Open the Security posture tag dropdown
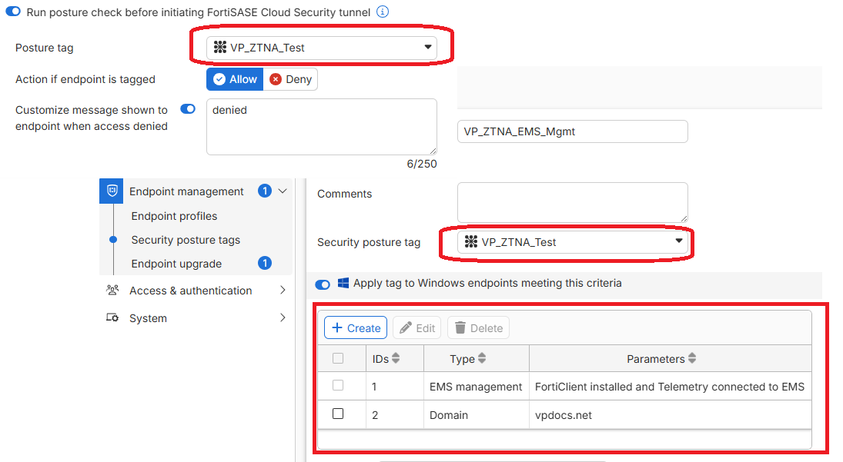Viewport: 843px width, 462px height. tap(573, 242)
